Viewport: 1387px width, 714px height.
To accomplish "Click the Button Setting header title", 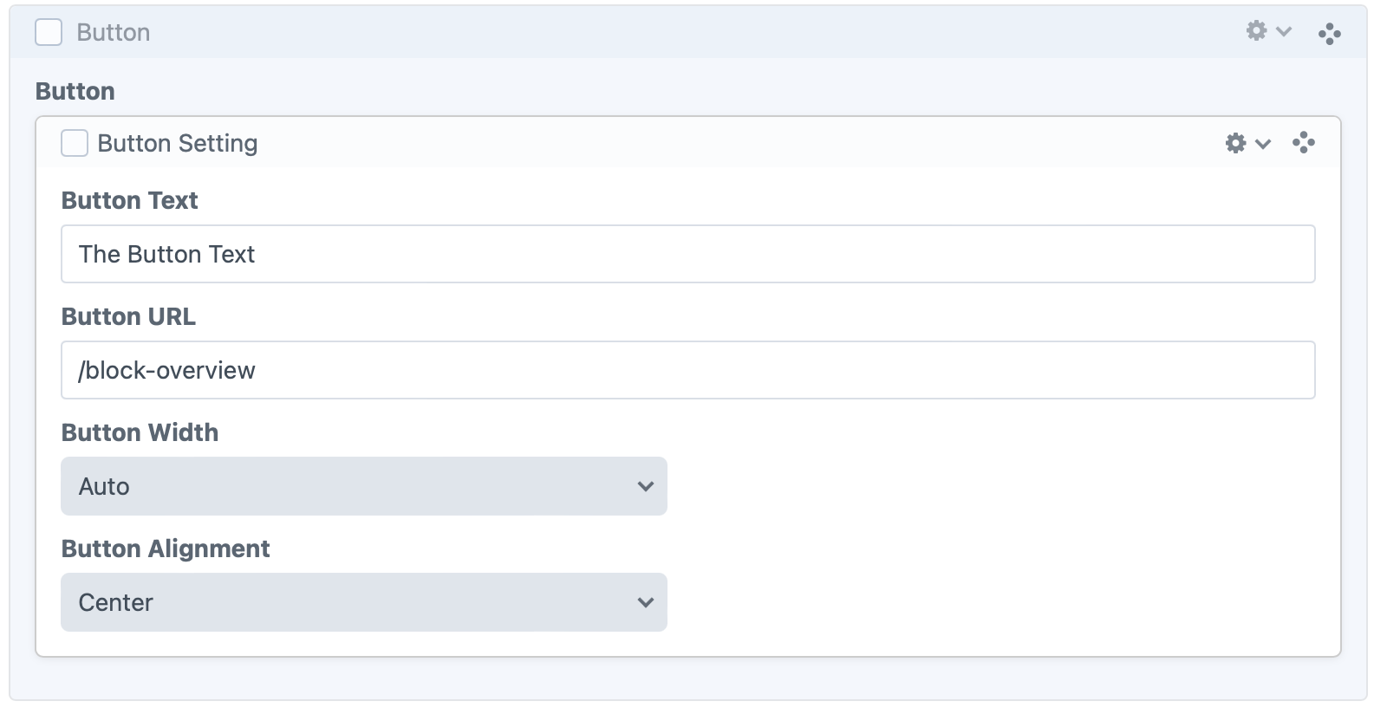I will 177,143.
